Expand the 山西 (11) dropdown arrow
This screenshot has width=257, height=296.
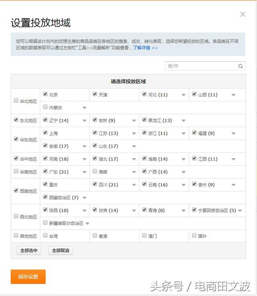click(233, 95)
